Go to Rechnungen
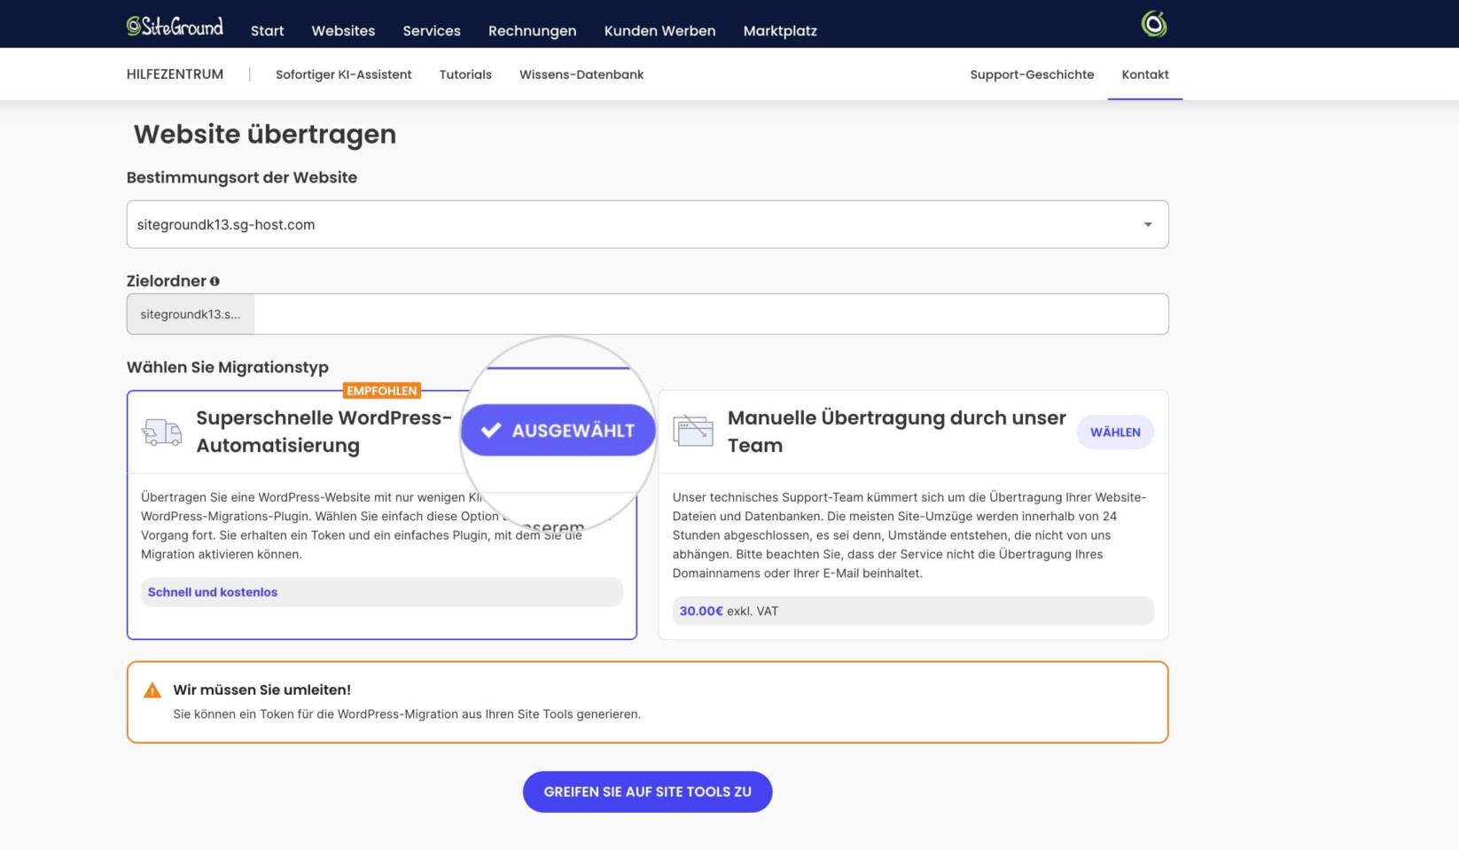The width and height of the screenshot is (1459, 850). click(x=532, y=31)
